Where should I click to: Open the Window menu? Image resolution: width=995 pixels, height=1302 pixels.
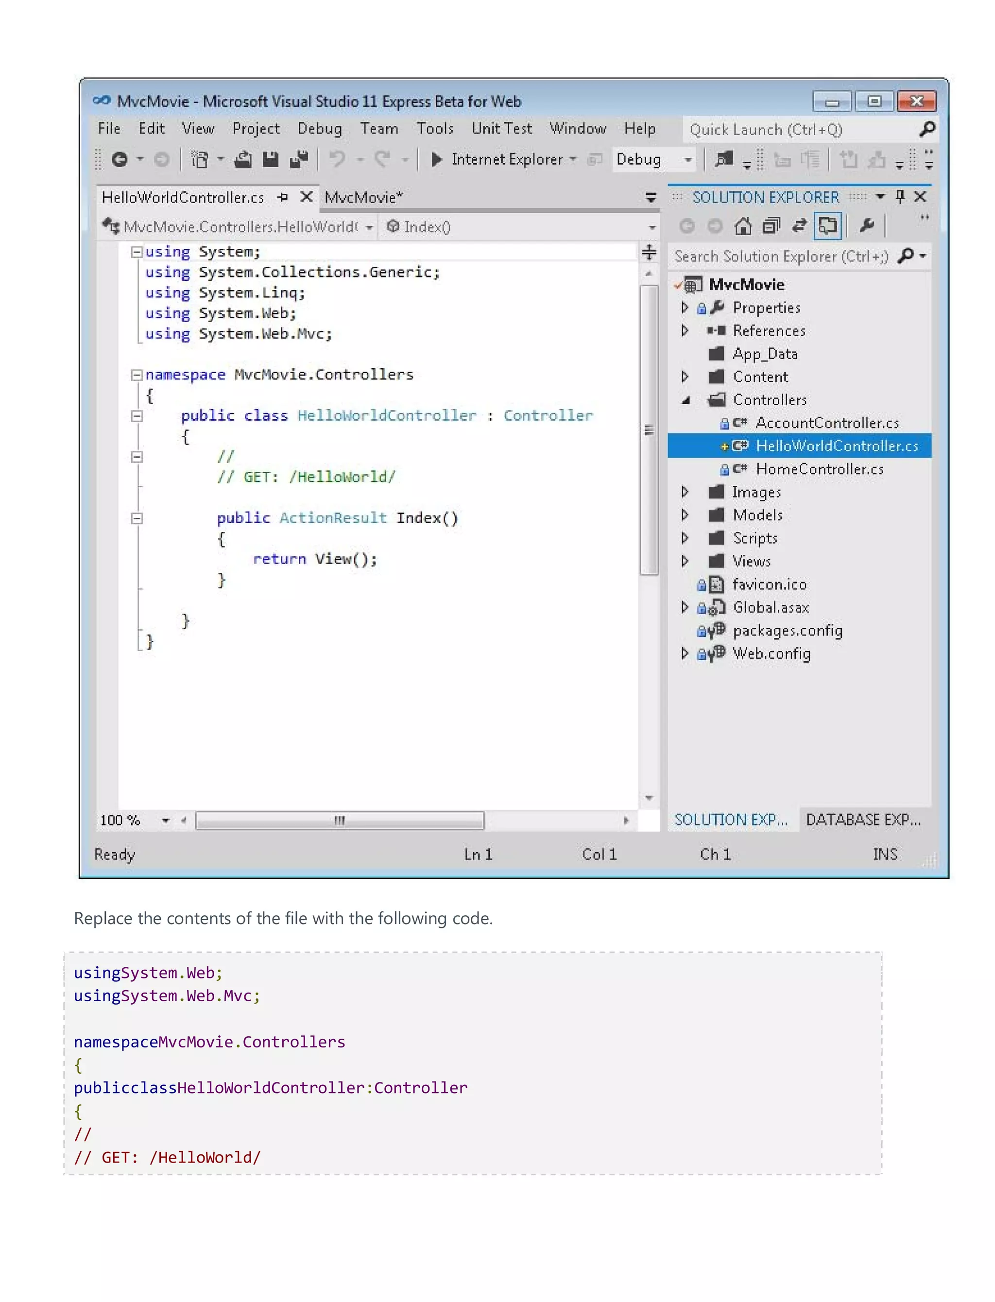578,128
